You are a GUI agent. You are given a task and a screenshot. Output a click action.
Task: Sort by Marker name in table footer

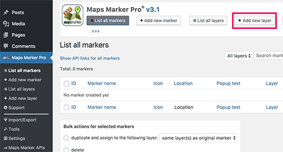[x=102, y=107]
